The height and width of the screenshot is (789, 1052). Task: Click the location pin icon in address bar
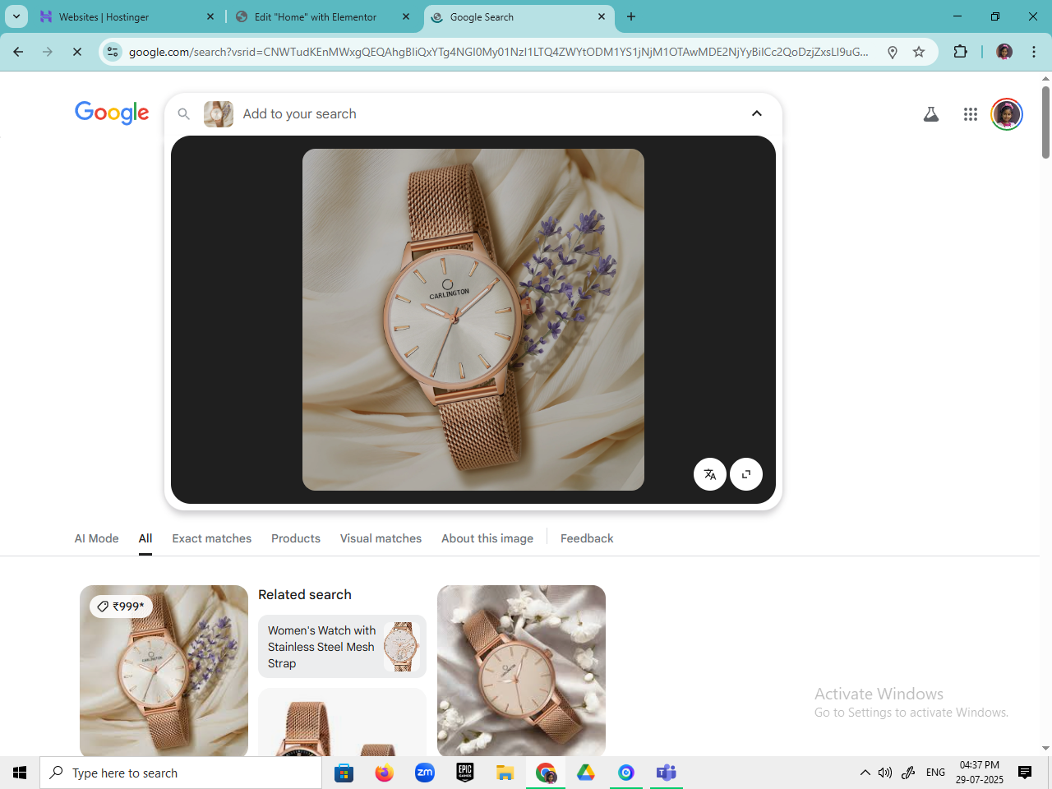(893, 52)
